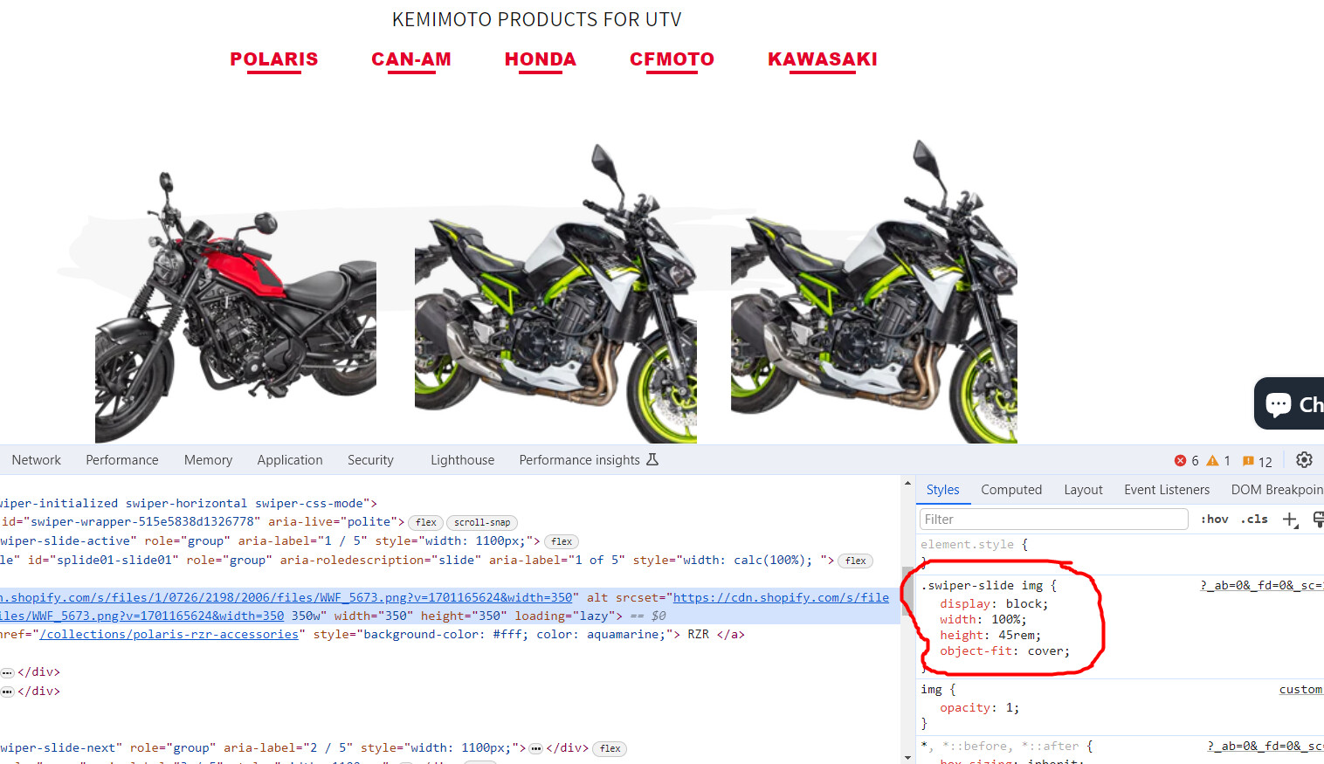Screen dimensions: 1324x764
Task: Switch to the Network tab
Action: (x=37, y=460)
